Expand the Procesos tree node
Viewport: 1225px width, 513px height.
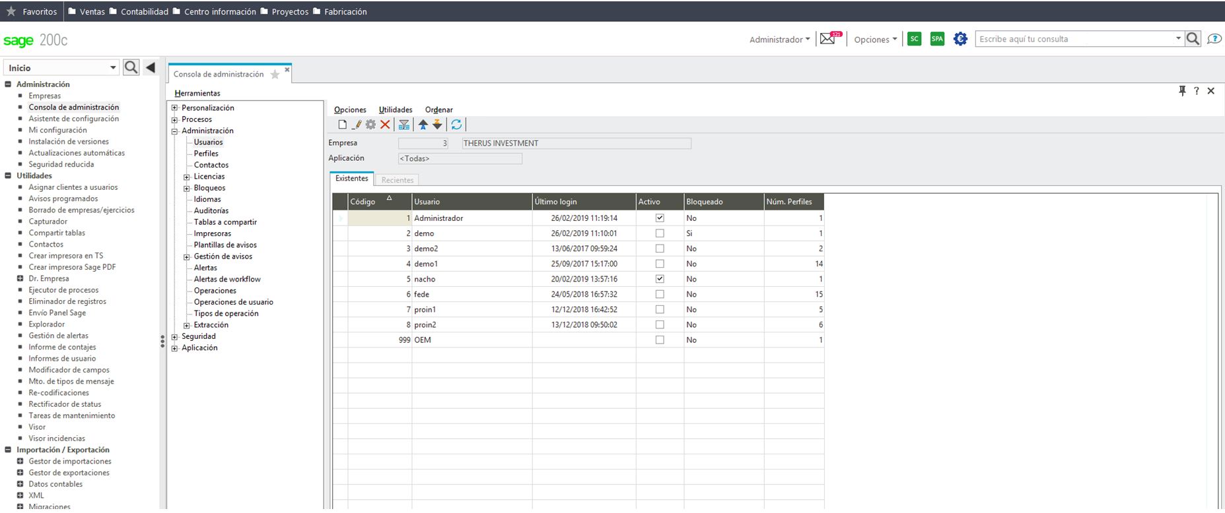tap(174, 119)
